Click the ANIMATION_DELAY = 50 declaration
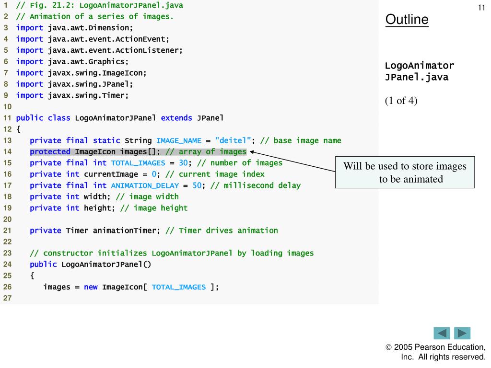Screen dimensions: 491x368 click(165, 185)
